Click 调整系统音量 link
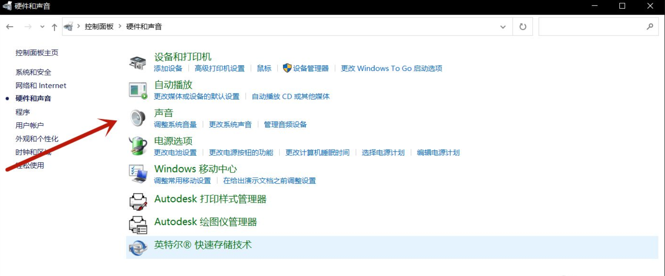Viewport: 665px width, 276px height. 175,125
